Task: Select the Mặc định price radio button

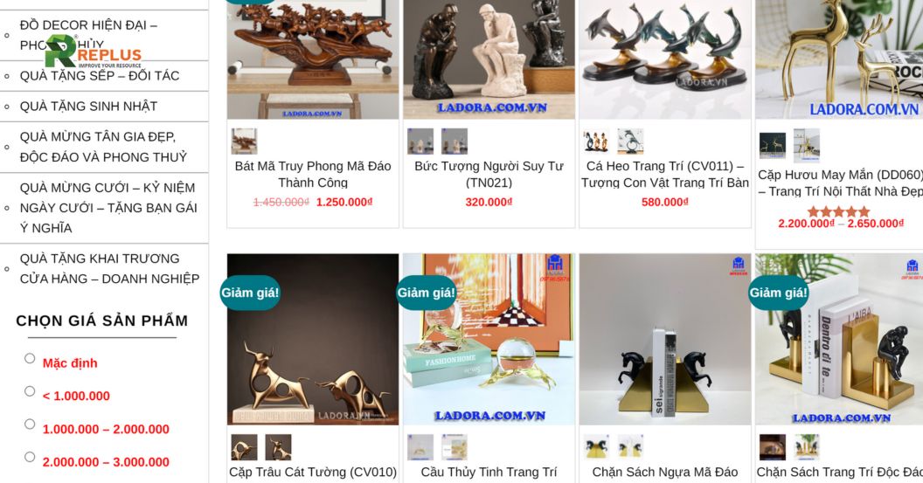Action: pos(30,358)
